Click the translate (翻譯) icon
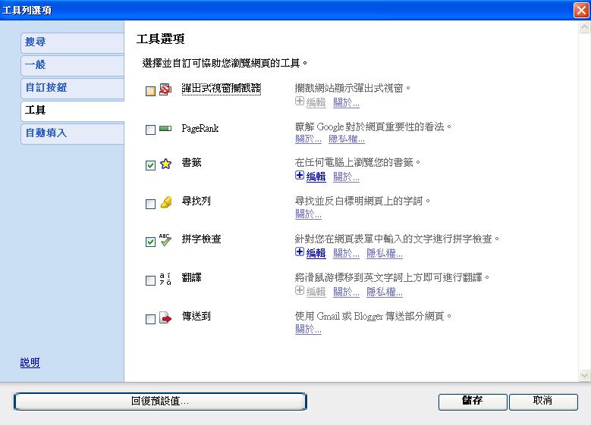591x425 pixels. [x=165, y=280]
